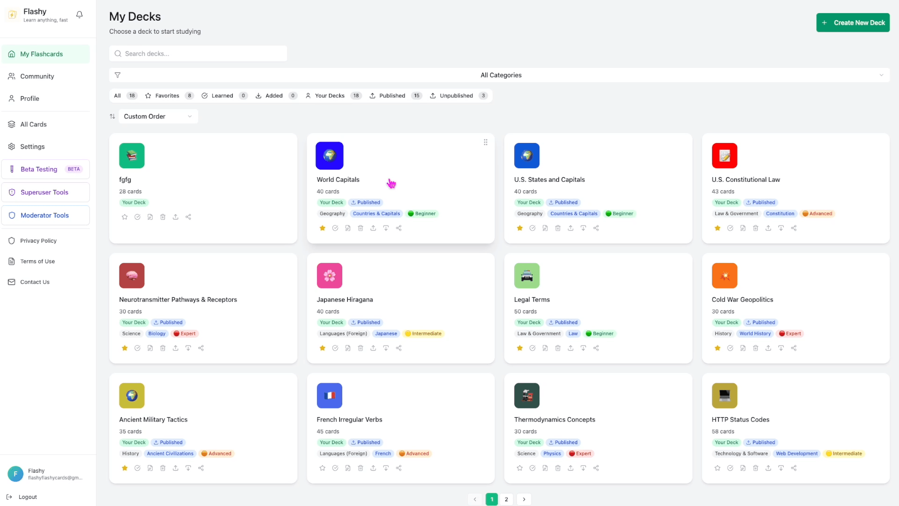Open the All Categories dropdown
Viewport: 899px width, 506px height.
(x=500, y=75)
